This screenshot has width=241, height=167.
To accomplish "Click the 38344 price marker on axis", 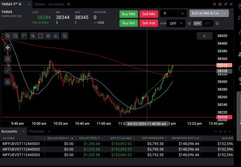I will [x=224, y=65].
